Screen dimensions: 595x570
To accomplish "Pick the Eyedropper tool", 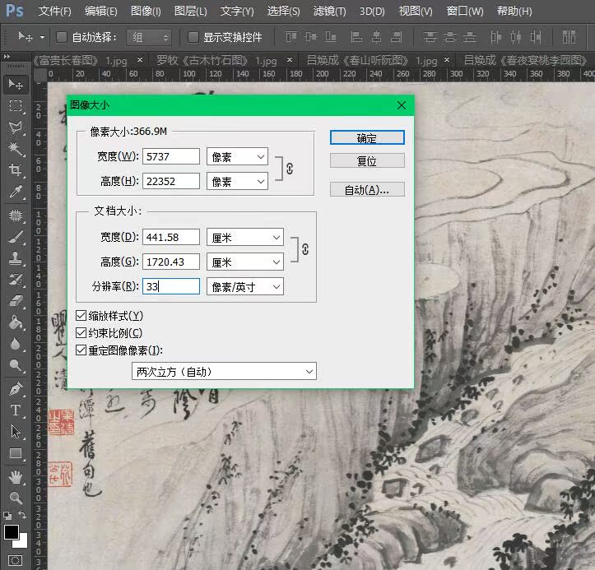I will point(16,192).
